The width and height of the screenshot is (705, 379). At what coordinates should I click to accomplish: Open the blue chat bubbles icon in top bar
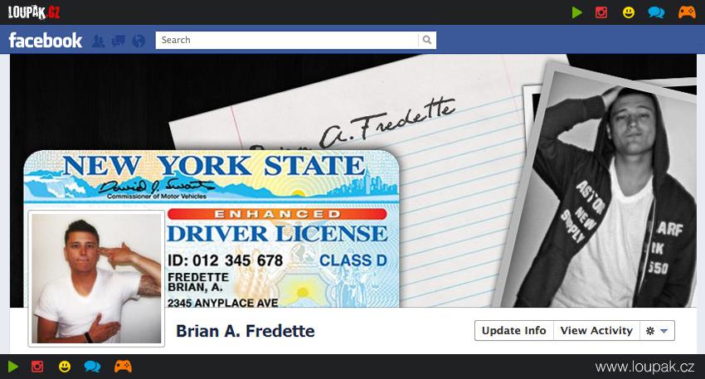coord(656,12)
